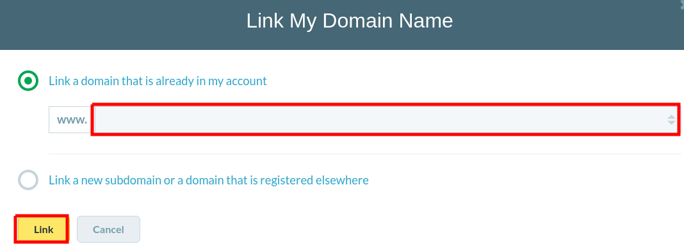Dismiss the dialog with Cancel

(x=108, y=229)
